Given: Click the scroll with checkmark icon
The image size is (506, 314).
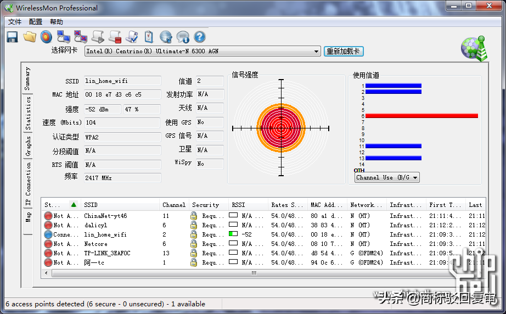Looking at the screenshot, I should point(132,37).
